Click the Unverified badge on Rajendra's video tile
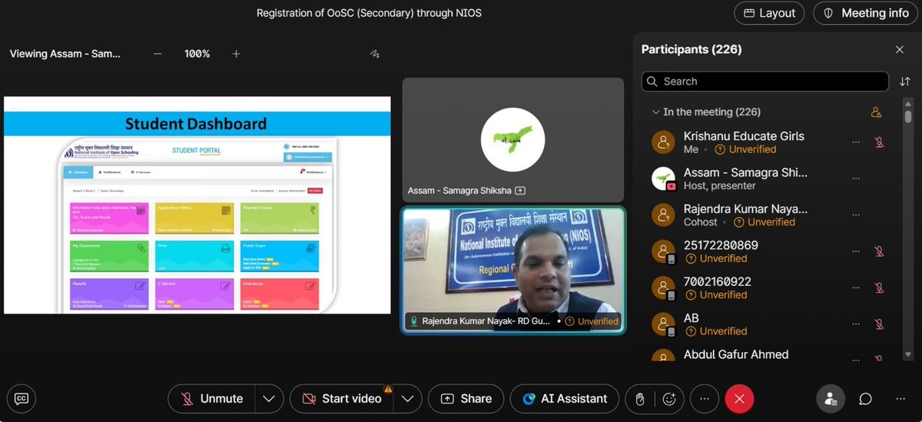922x422 pixels. tap(592, 321)
